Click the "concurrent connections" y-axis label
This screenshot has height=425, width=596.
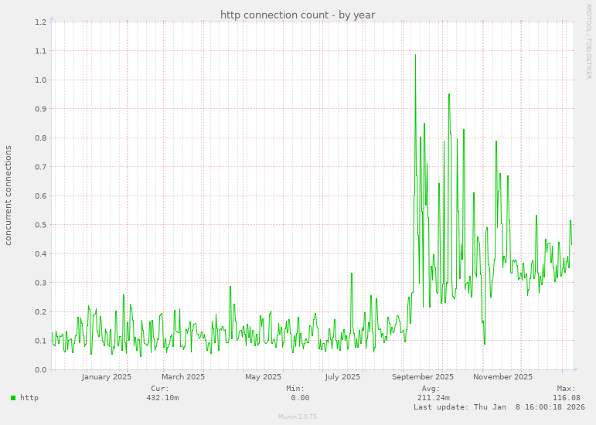[8, 195]
